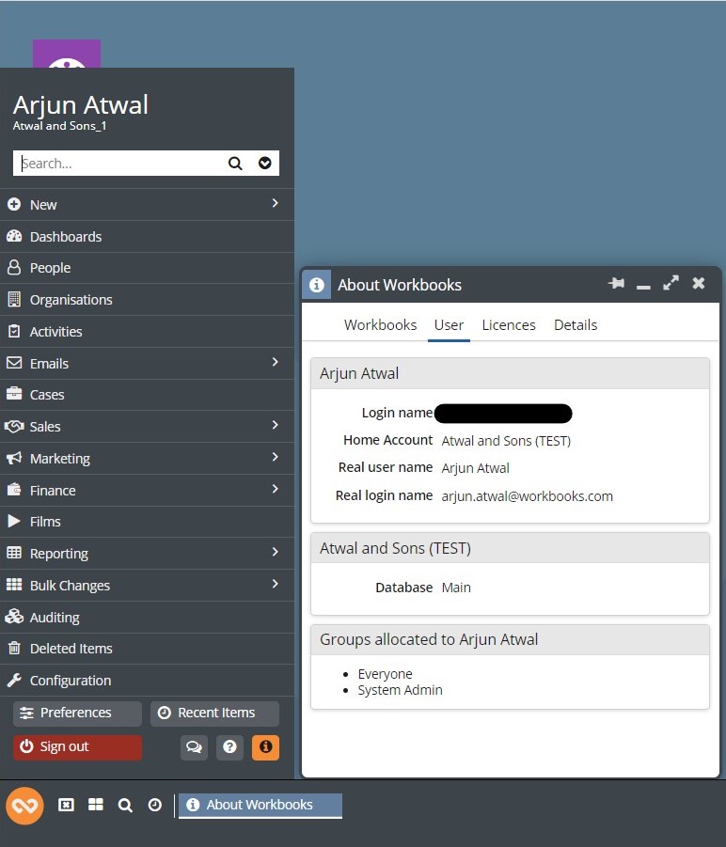
Task: Click the orange info icon in menu
Action: coord(265,747)
